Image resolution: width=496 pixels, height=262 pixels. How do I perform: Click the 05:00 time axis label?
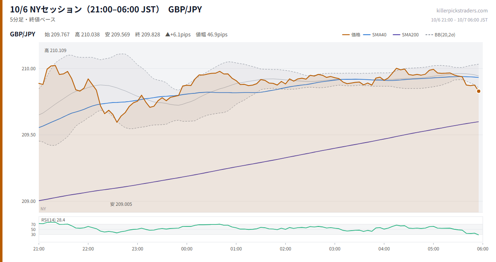point(433,249)
